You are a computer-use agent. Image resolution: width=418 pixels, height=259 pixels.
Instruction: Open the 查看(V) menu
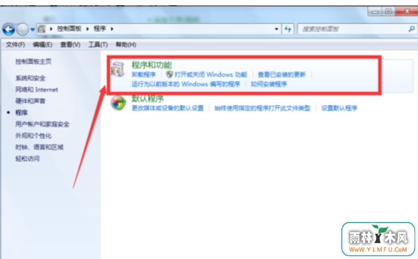(70, 44)
